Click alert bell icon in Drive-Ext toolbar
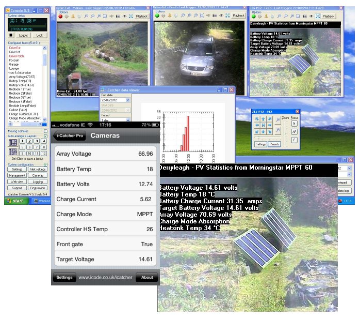359x318 pixels. point(72,16)
